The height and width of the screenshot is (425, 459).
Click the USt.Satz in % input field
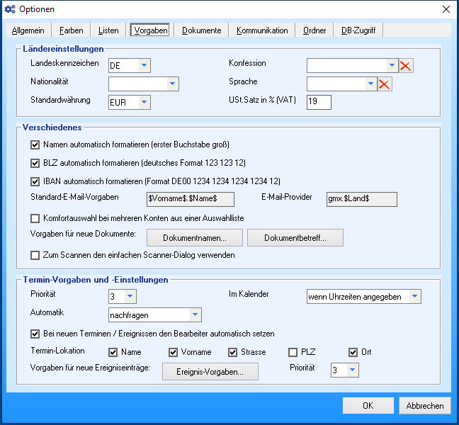pos(319,102)
